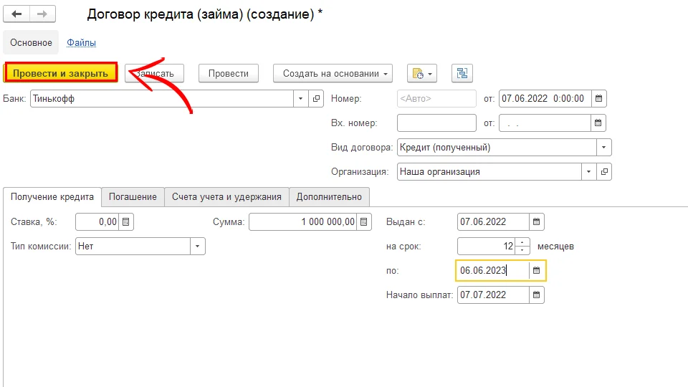This screenshot has height=387, width=688.
Task: Open the Счета учета и удержания tab
Action: pyautogui.click(x=226, y=197)
